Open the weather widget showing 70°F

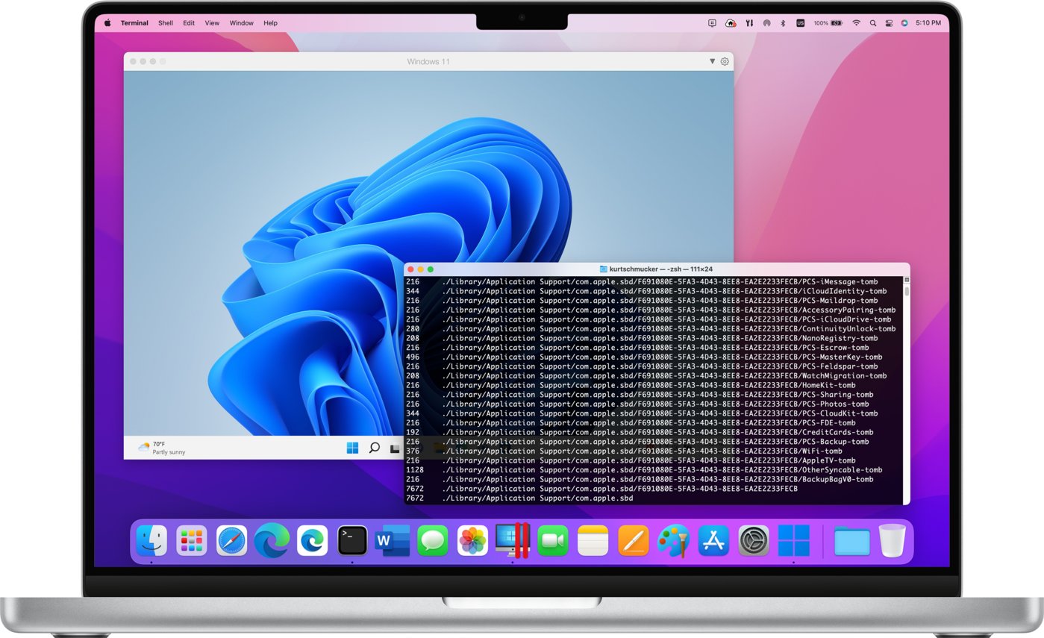click(x=162, y=448)
